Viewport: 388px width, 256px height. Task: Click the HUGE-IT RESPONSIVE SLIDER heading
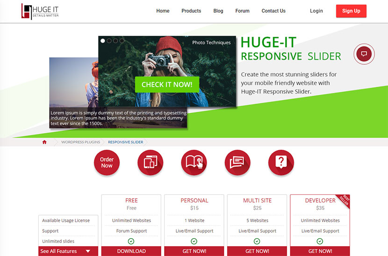pyautogui.click(x=291, y=48)
